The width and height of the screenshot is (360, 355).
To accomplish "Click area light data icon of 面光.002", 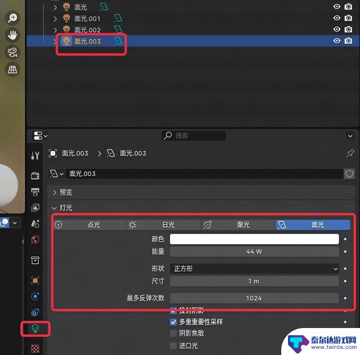I will tap(118, 29).
